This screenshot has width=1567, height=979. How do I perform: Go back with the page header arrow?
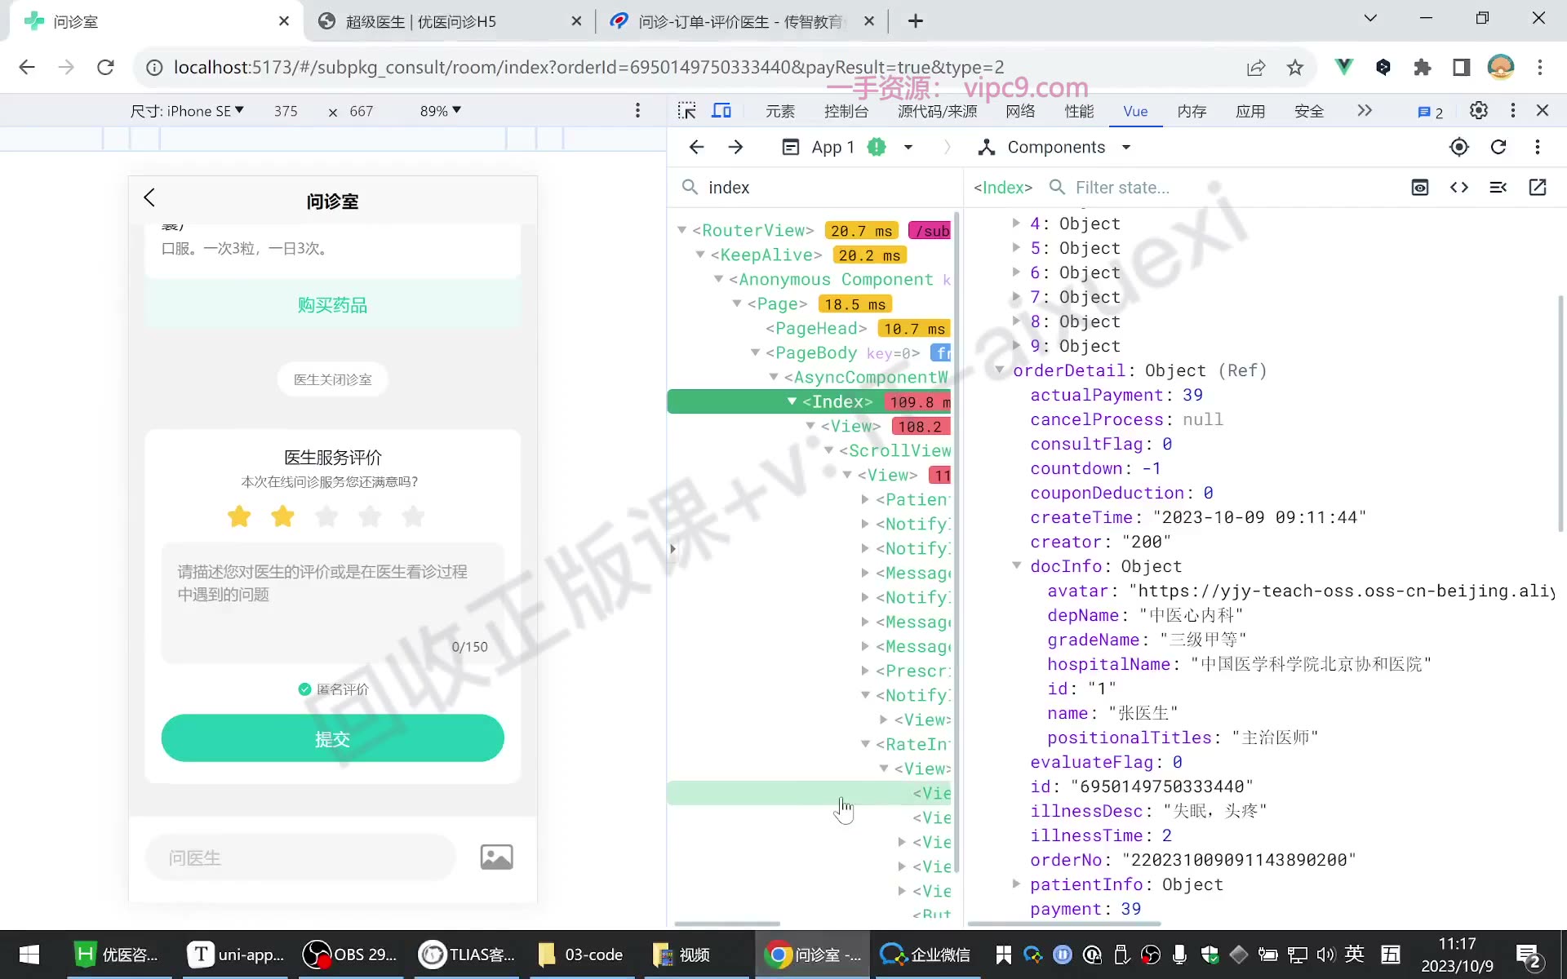click(x=149, y=197)
